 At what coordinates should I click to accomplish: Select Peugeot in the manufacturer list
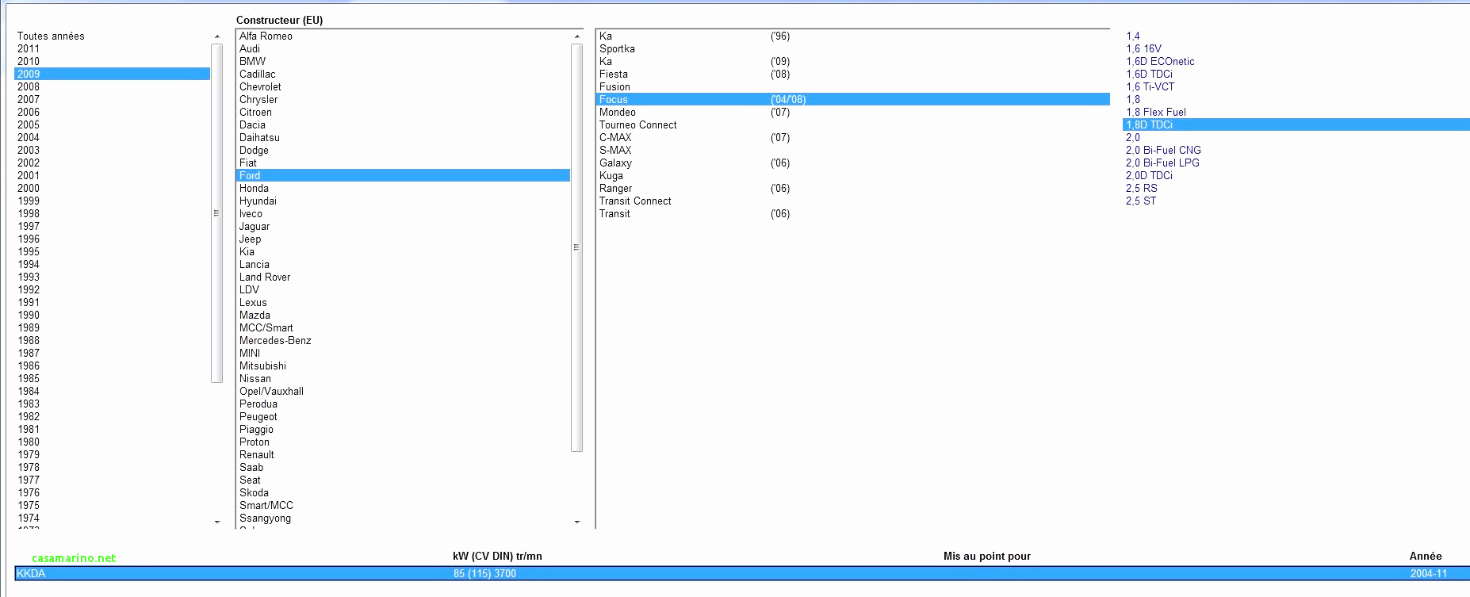coord(258,416)
